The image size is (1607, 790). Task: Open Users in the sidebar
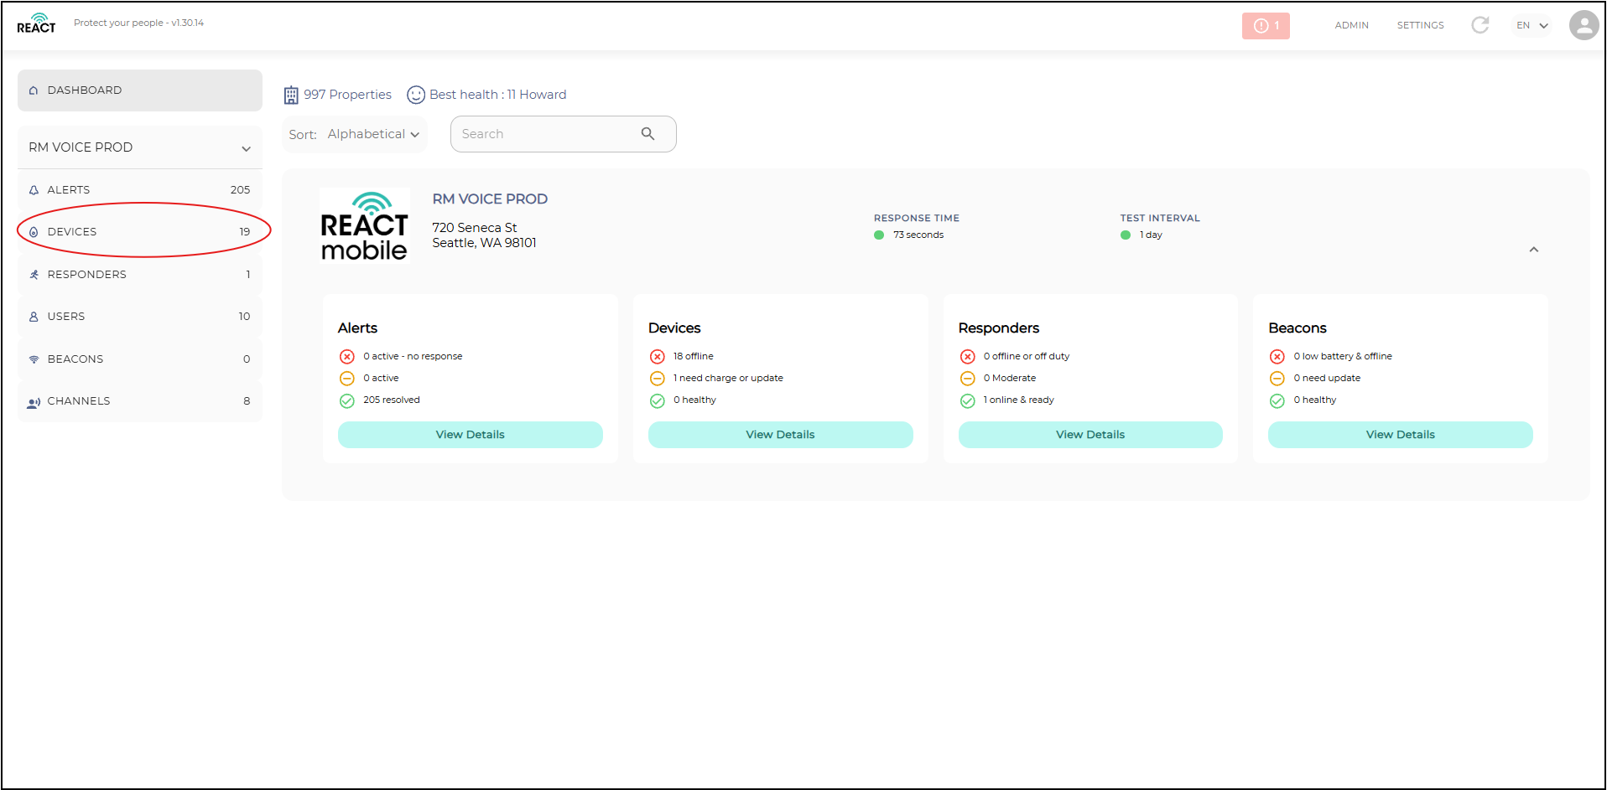pos(140,317)
